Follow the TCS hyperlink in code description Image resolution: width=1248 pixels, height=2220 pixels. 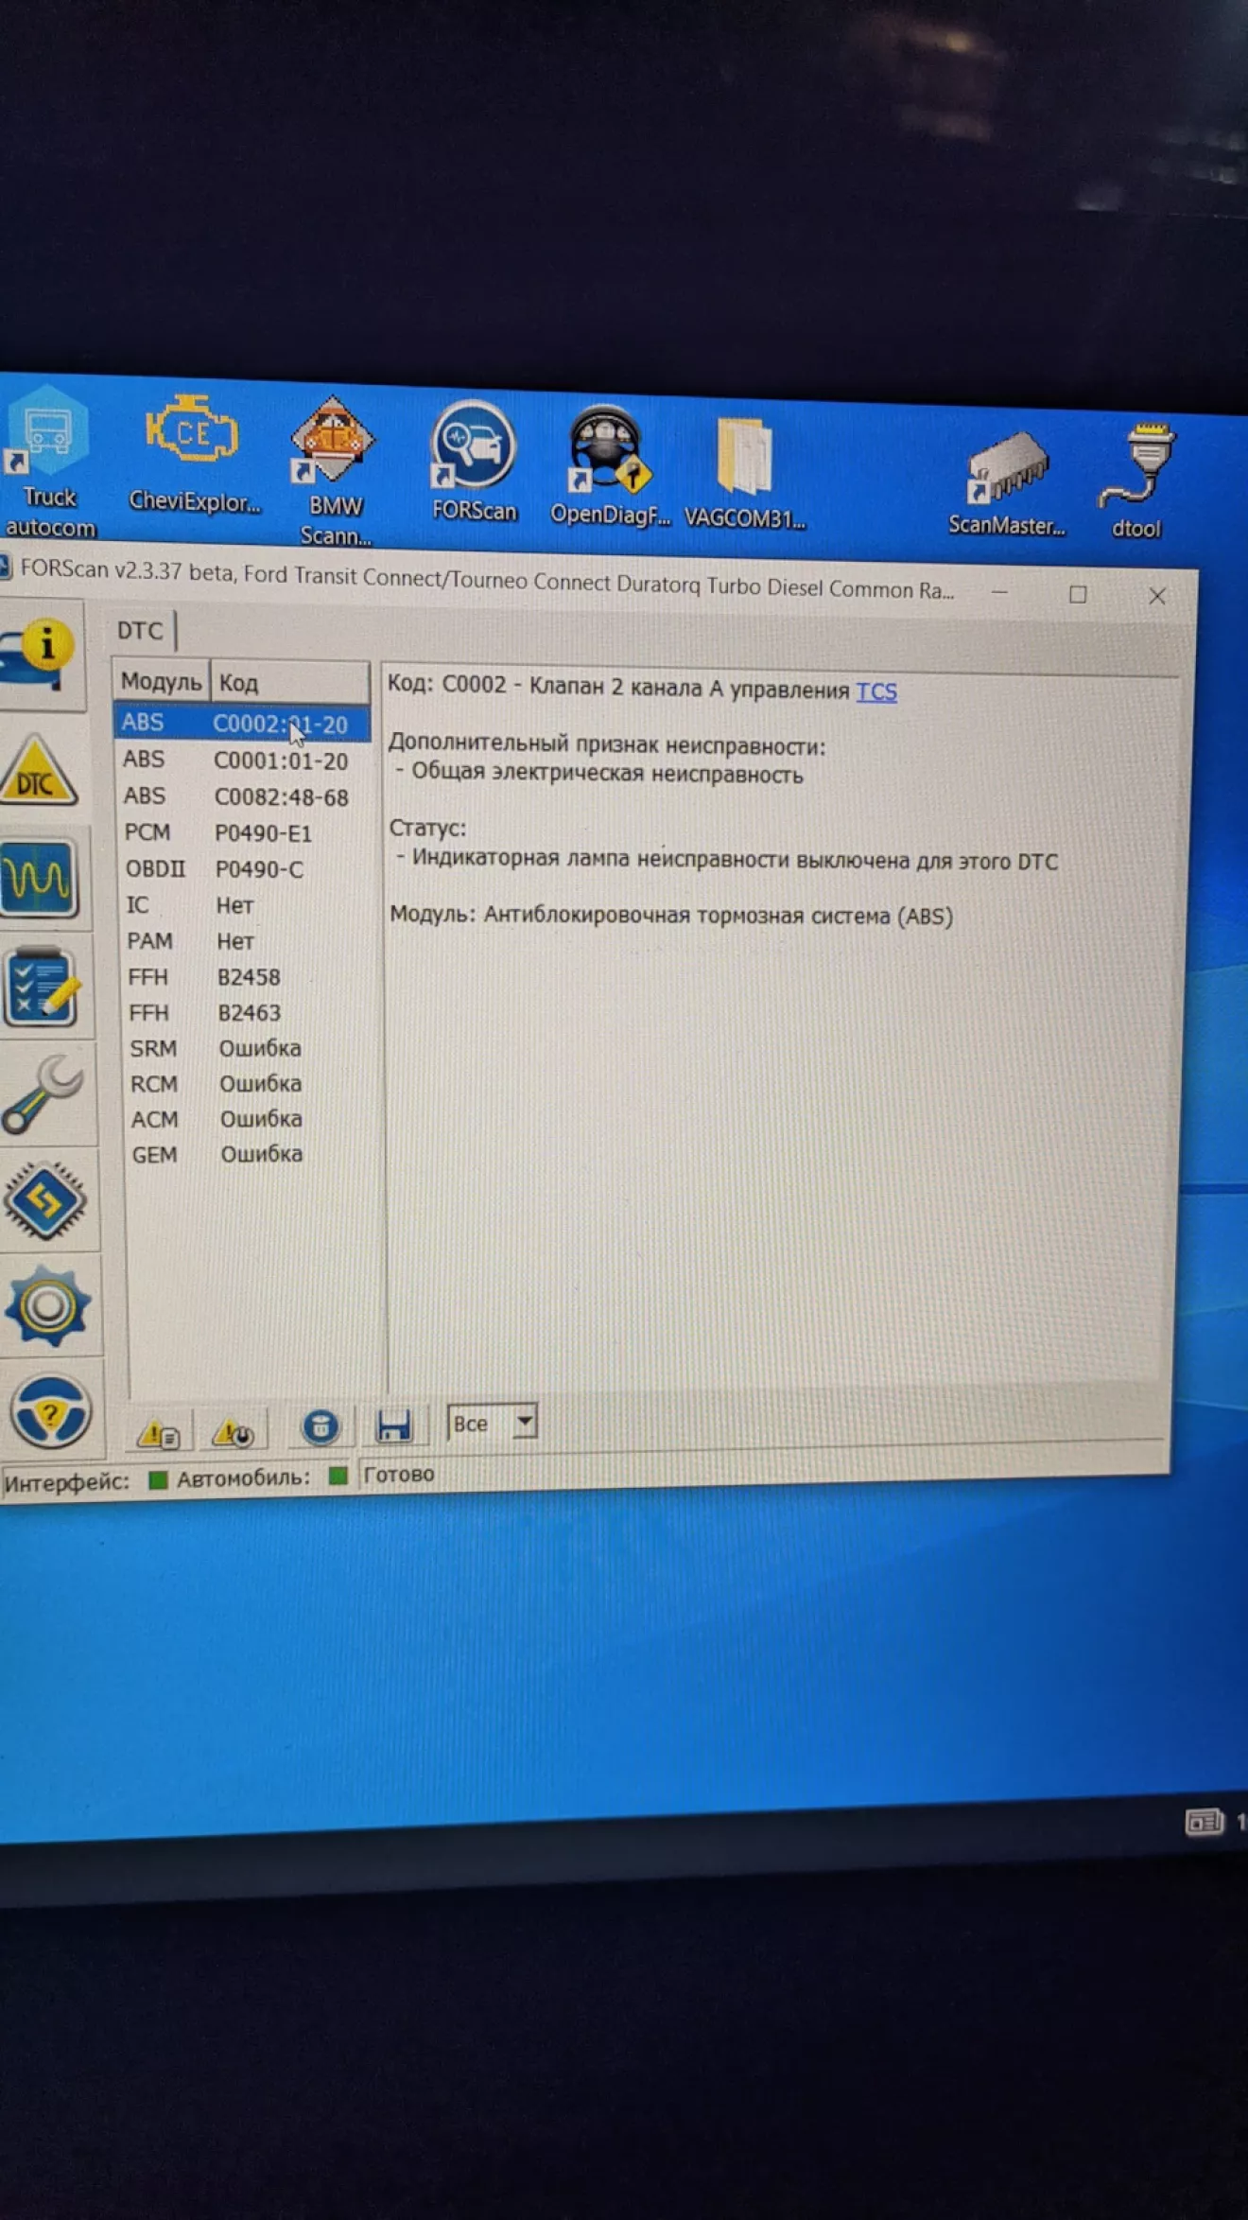pyautogui.click(x=876, y=691)
